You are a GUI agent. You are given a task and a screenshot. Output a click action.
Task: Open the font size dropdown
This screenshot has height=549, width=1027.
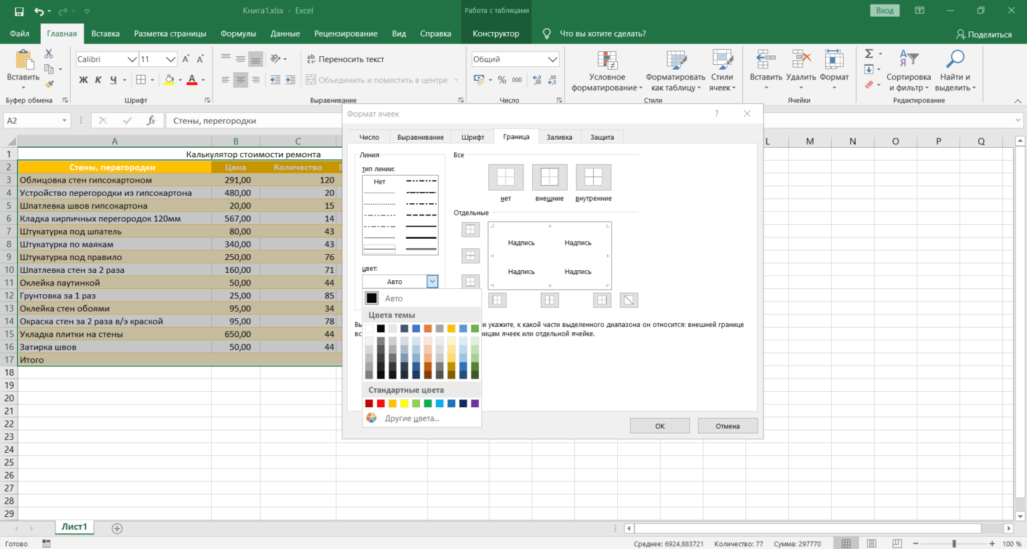170,59
